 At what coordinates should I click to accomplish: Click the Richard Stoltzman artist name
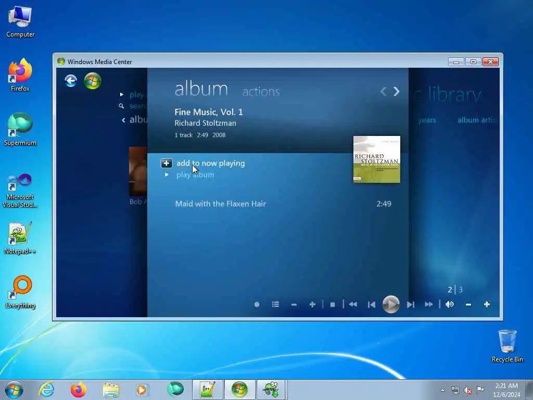pyautogui.click(x=205, y=123)
